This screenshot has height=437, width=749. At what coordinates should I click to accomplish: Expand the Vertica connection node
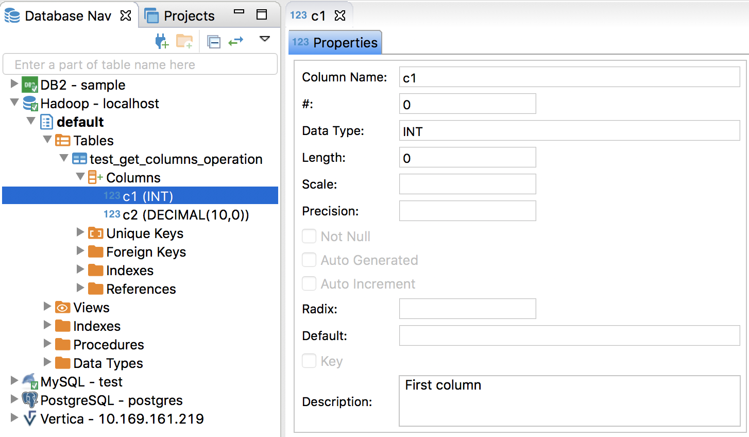pyautogui.click(x=14, y=417)
